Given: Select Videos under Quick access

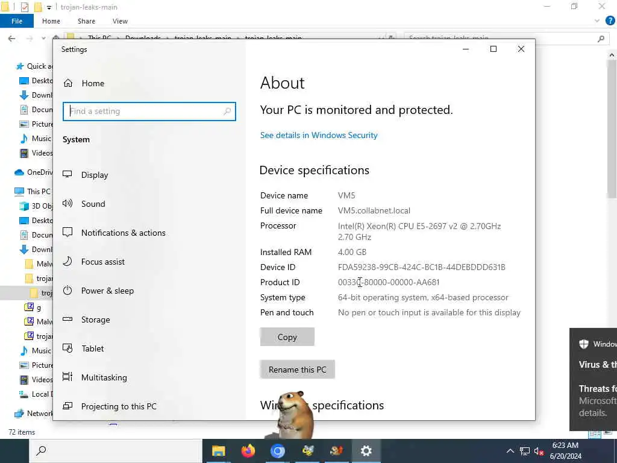Looking at the screenshot, I should [x=36, y=153].
